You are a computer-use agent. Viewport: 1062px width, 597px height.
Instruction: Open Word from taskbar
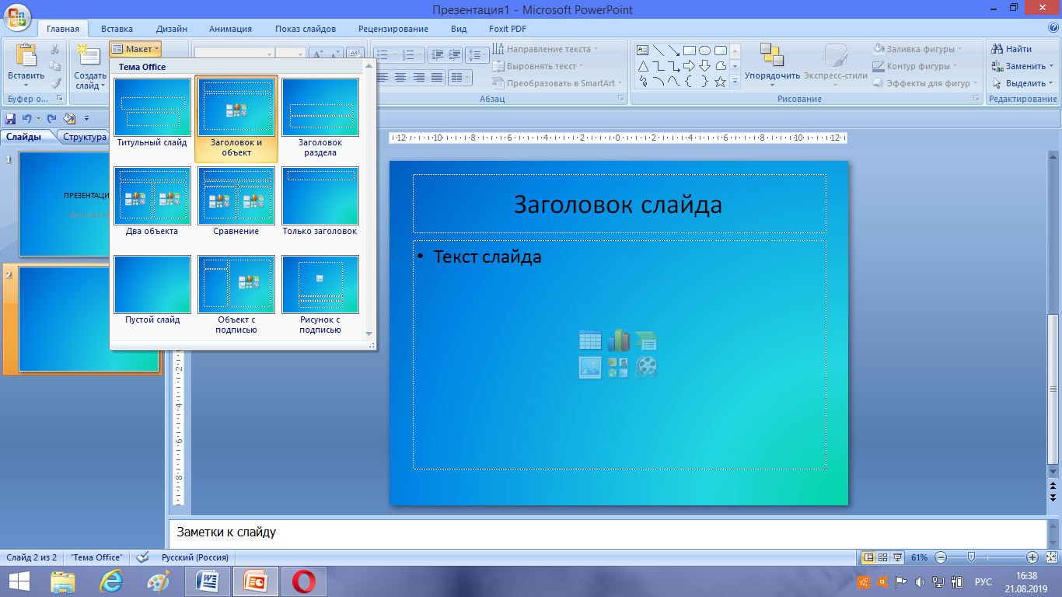tap(208, 581)
